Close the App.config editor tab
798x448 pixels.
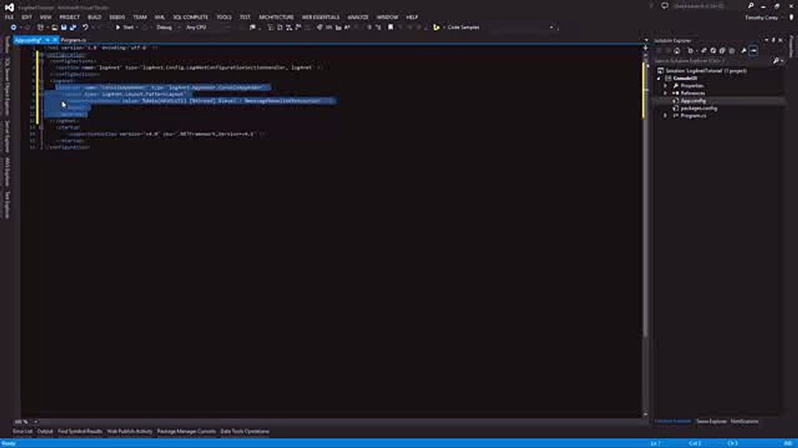[55, 40]
